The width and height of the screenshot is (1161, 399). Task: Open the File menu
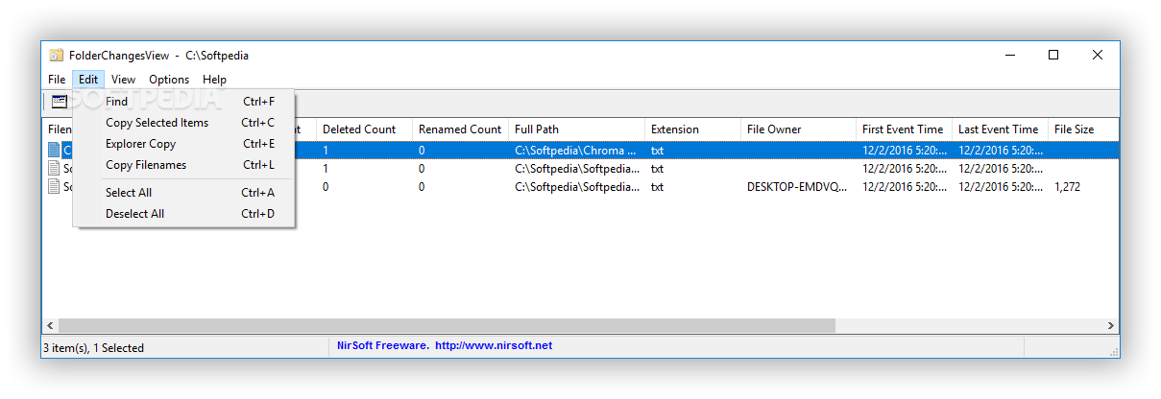57,80
